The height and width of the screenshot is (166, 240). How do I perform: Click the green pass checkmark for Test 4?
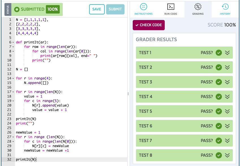coord(218,97)
